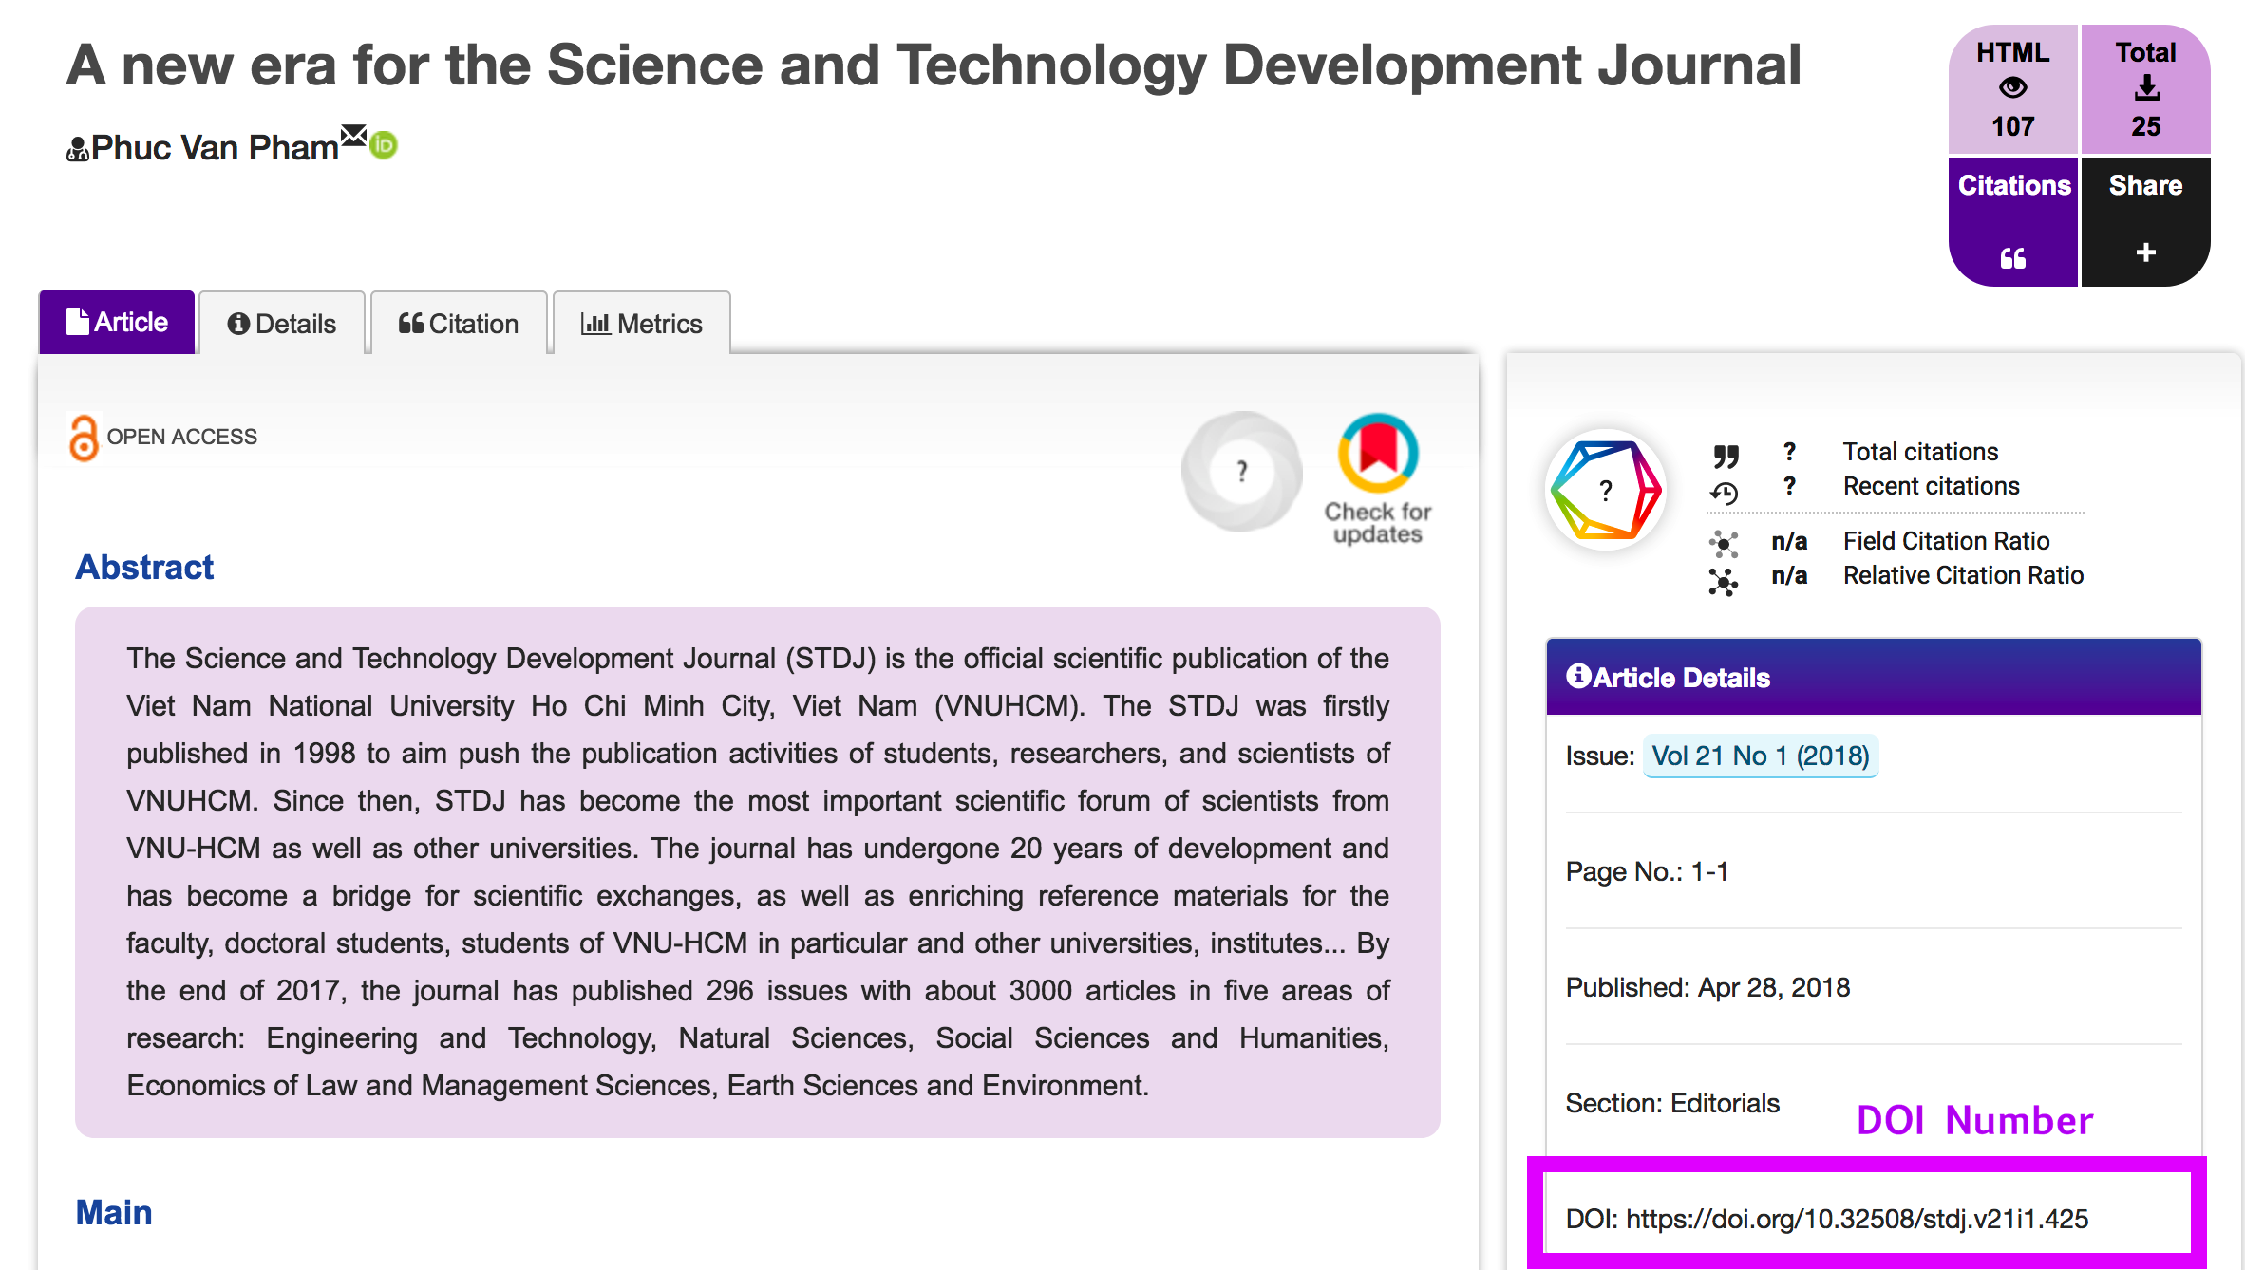Open the Citation tab
2245x1270 pixels.
(459, 324)
